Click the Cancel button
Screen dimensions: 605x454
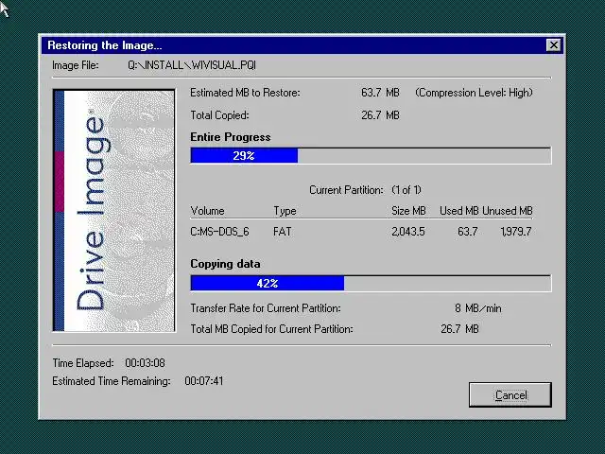[x=510, y=394]
